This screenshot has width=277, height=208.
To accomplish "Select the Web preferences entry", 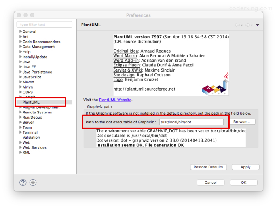I will 27,142.
